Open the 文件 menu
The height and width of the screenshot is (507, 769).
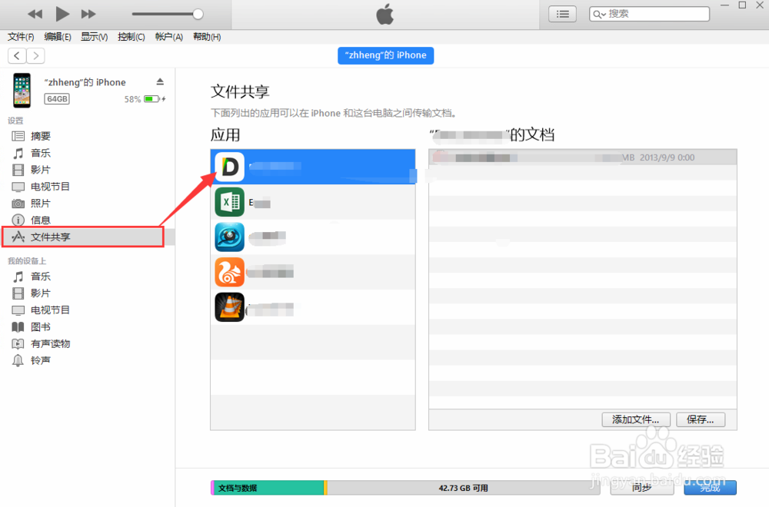click(x=20, y=36)
